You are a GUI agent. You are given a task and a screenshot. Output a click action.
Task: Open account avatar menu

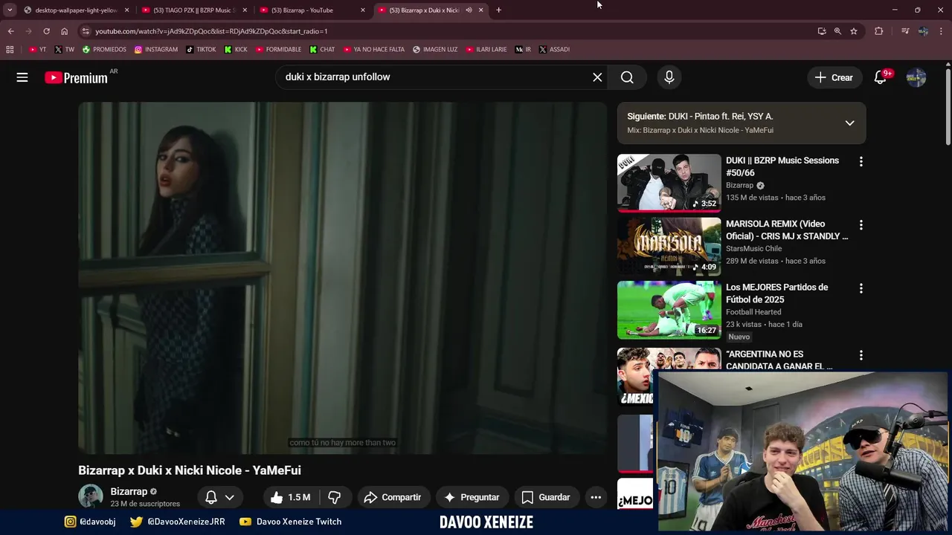[x=916, y=77]
